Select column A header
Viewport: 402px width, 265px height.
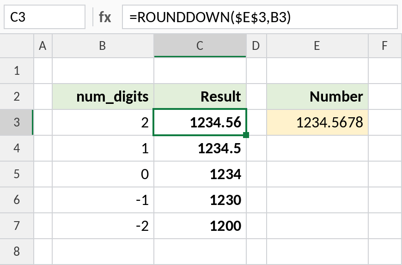click(x=43, y=46)
